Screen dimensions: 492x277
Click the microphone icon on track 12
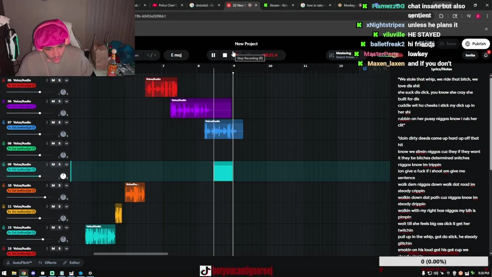click(4, 227)
